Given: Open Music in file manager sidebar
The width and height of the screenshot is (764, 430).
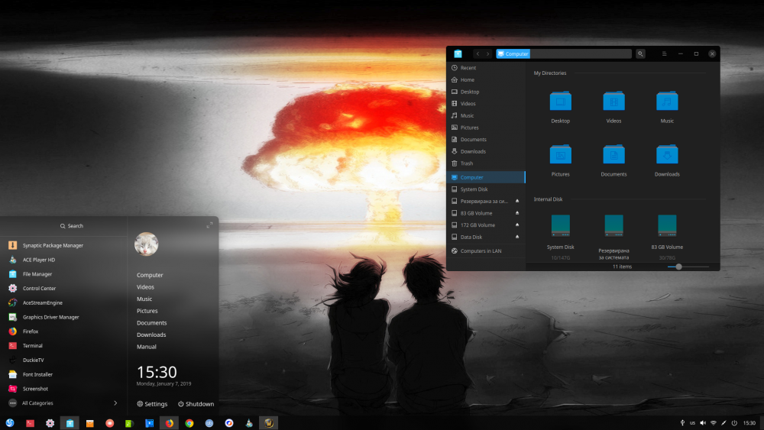Looking at the screenshot, I should point(486,115).
